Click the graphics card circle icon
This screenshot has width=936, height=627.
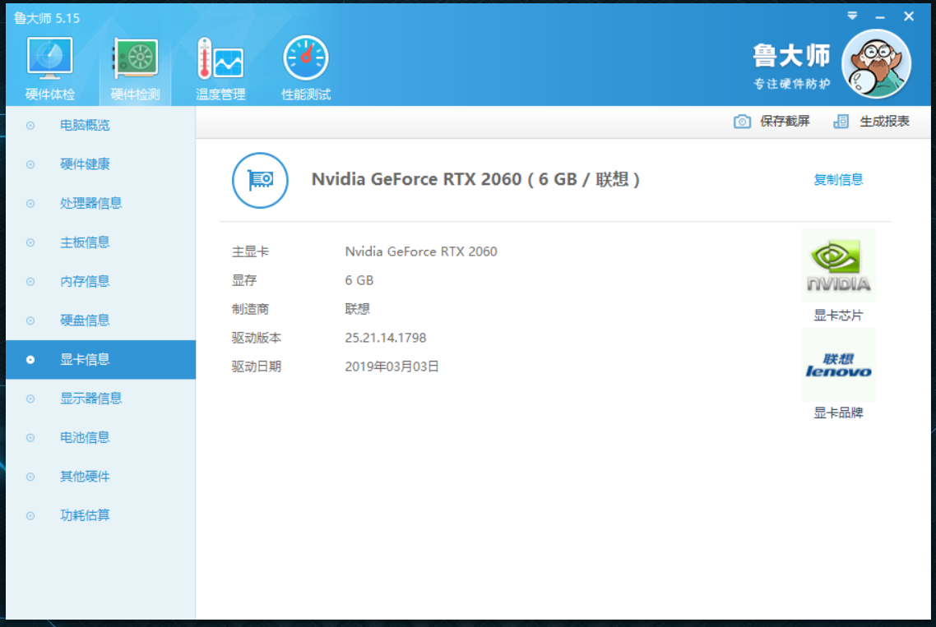pyautogui.click(x=260, y=180)
